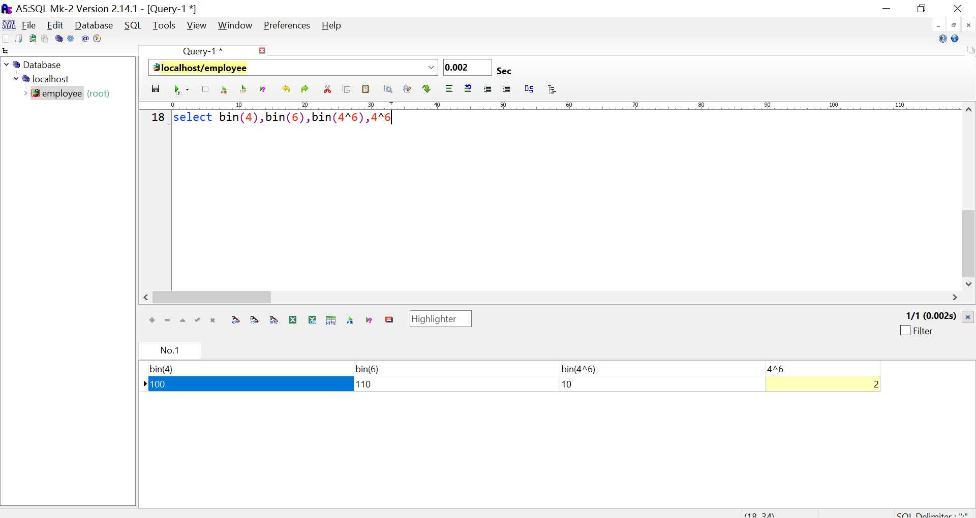The height and width of the screenshot is (518, 976).
Task: Export result to TSV icon
Action: [x=255, y=320]
